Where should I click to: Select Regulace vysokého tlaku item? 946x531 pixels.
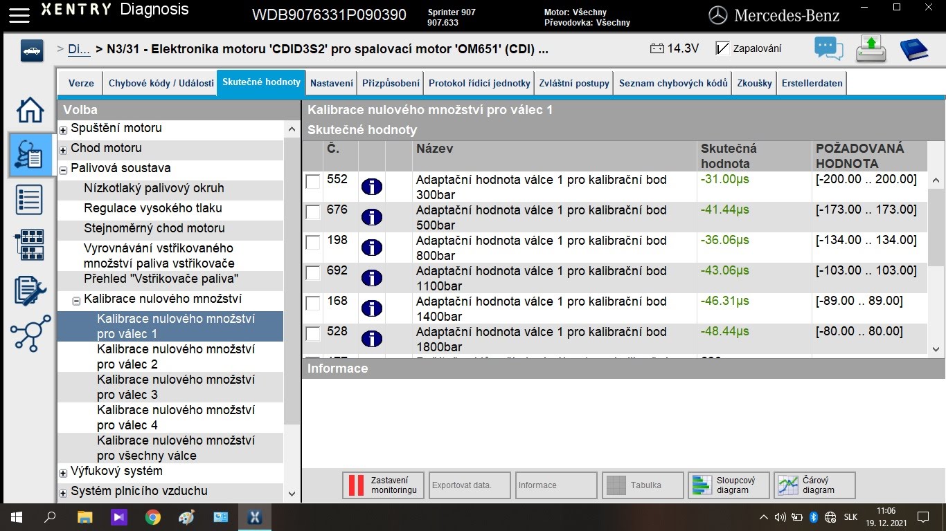click(x=170, y=208)
